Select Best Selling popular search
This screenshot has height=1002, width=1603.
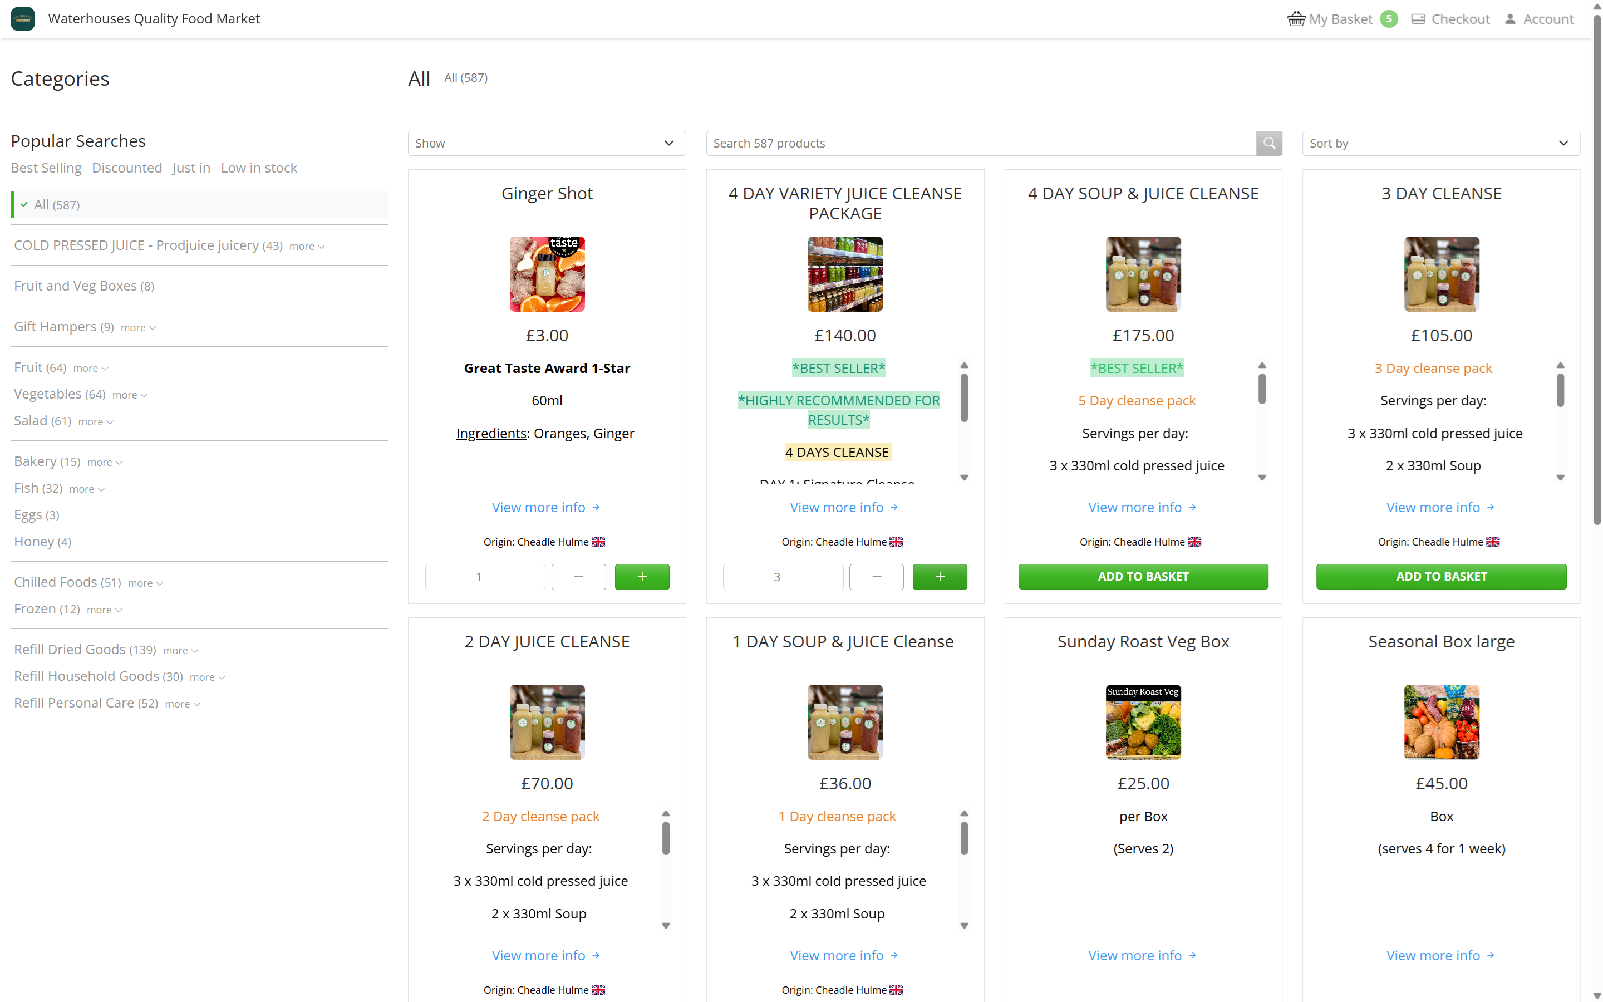[x=46, y=168]
